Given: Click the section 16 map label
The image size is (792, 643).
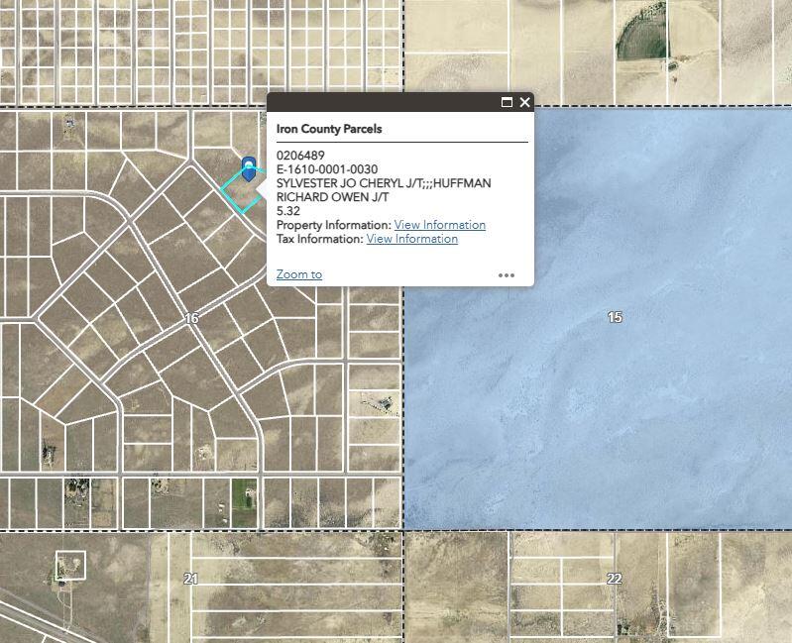Looking at the screenshot, I should 191,319.
